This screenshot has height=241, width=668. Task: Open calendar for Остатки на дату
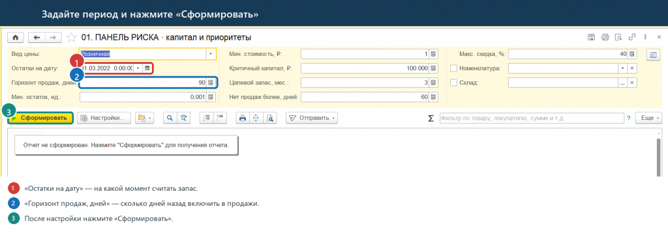click(147, 68)
